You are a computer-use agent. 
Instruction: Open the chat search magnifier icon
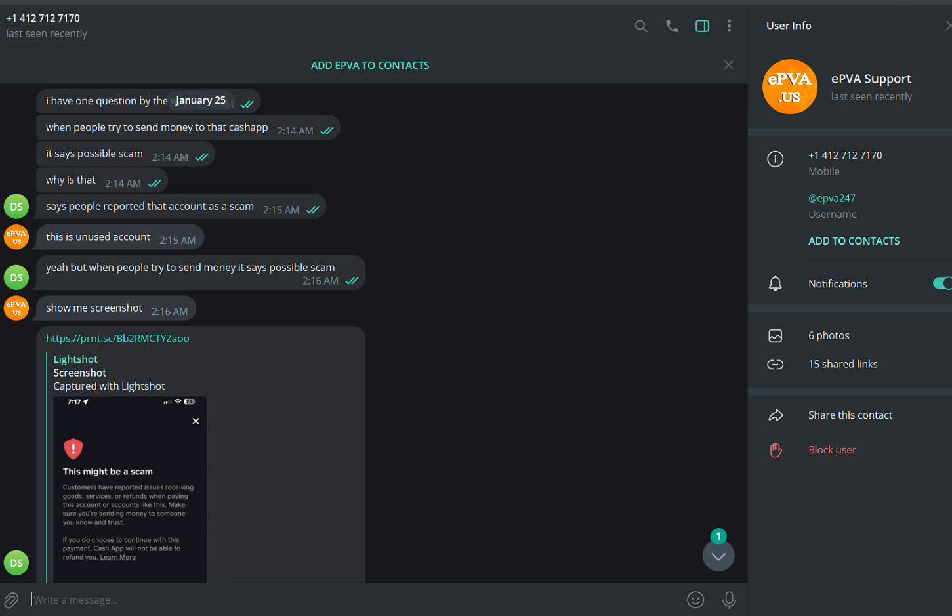click(641, 26)
